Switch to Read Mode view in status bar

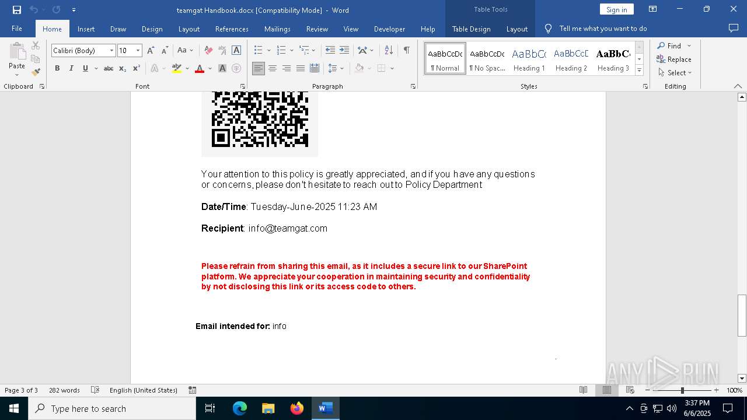point(583,390)
